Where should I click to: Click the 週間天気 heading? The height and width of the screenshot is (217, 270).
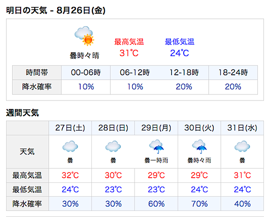22,113
